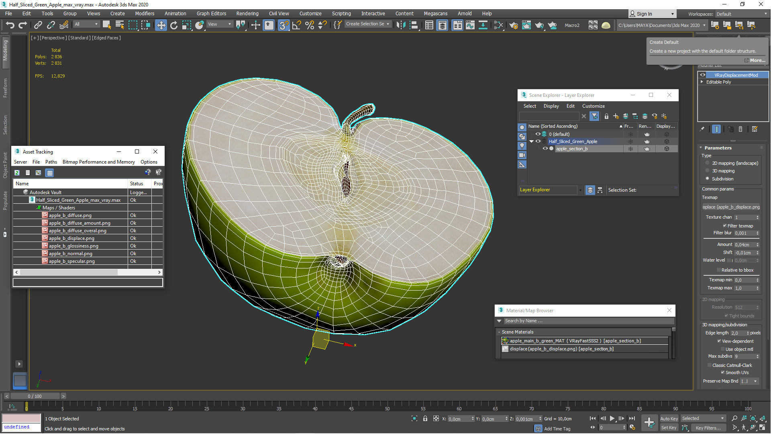Viewport: 771px width, 434px height.
Task: Toggle the Layer Explorer toolbar icon
Action: point(442,25)
